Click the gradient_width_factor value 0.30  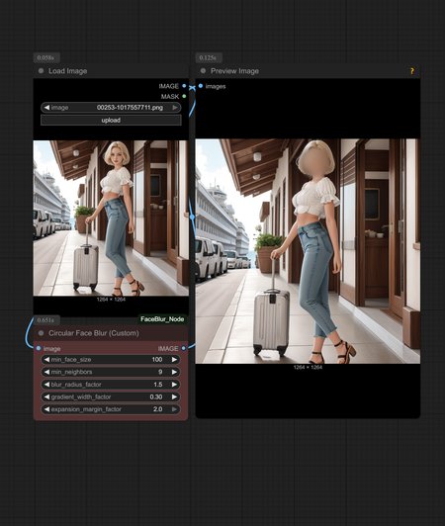pyautogui.click(x=156, y=396)
